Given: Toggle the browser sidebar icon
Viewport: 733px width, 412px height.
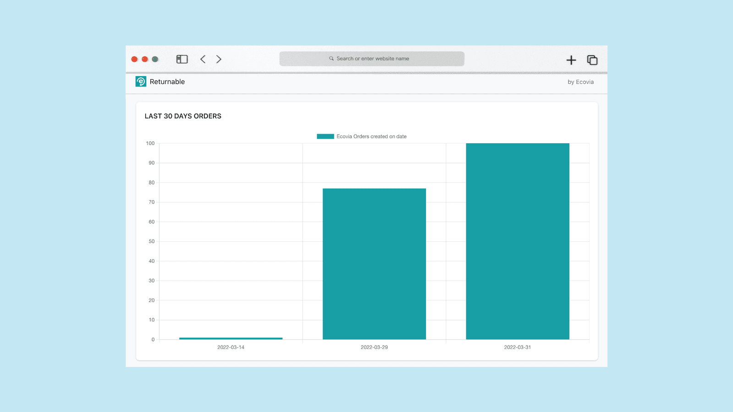Looking at the screenshot, I should (x=181, y=59).
